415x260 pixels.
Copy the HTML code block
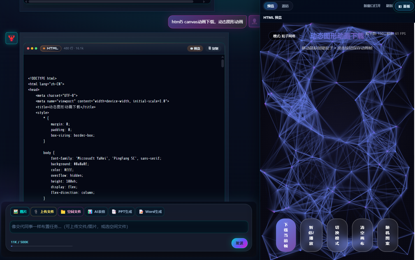pos(213,49)
